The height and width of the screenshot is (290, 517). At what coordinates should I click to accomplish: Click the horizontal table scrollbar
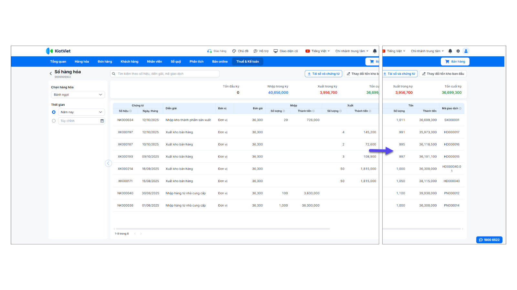tap(222, 229)
